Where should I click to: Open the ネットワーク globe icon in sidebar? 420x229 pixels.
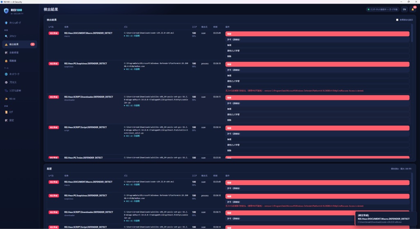pos(6,74)
